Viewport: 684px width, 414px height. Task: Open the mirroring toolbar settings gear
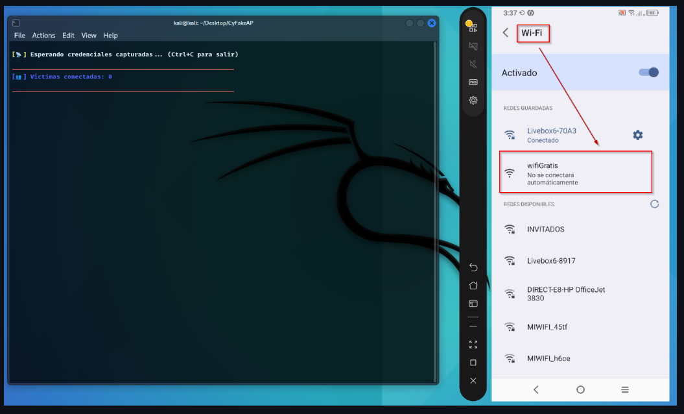click(x=473, y=100)
